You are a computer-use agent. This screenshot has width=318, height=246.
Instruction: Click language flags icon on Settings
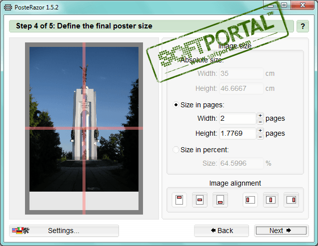20,231
